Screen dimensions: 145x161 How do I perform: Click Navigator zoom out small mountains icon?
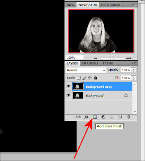[95, 58]
